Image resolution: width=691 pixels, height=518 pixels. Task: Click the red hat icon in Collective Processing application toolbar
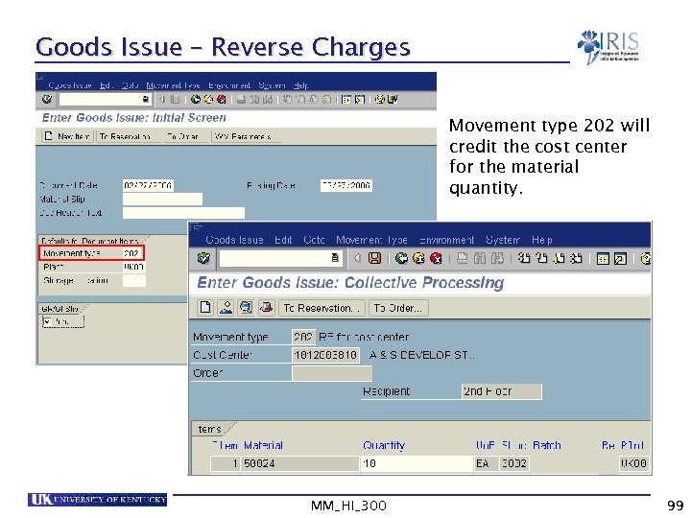click(x=266, y=308)
